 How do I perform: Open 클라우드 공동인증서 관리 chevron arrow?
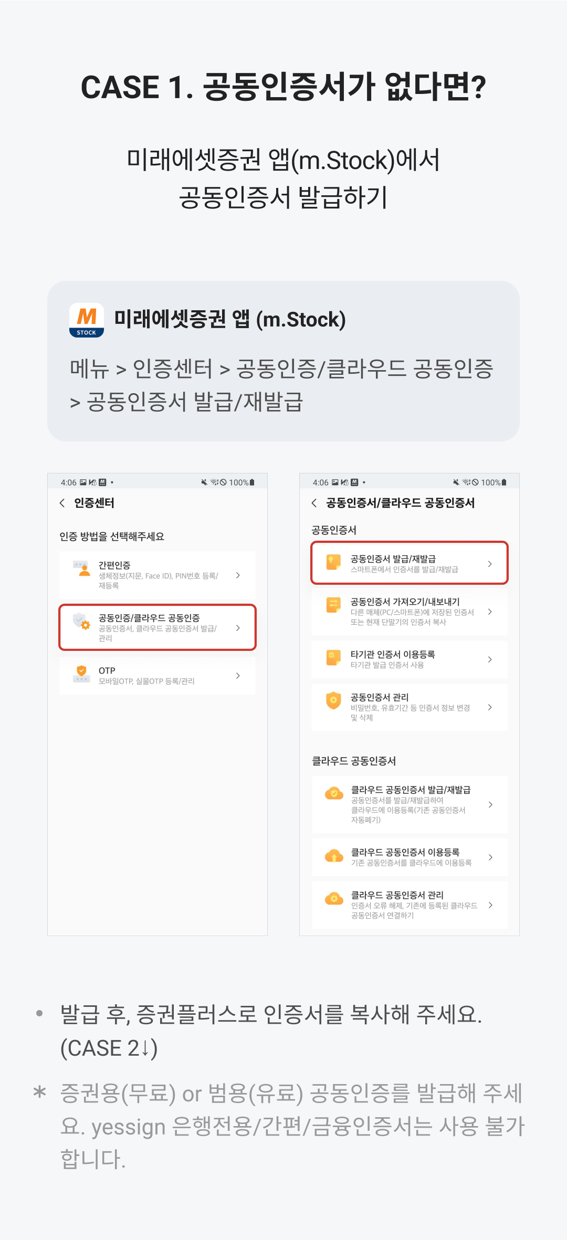click(x=490, y=905)
